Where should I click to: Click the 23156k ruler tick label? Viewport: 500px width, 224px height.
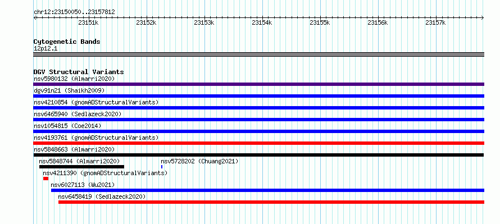(378, 22)
